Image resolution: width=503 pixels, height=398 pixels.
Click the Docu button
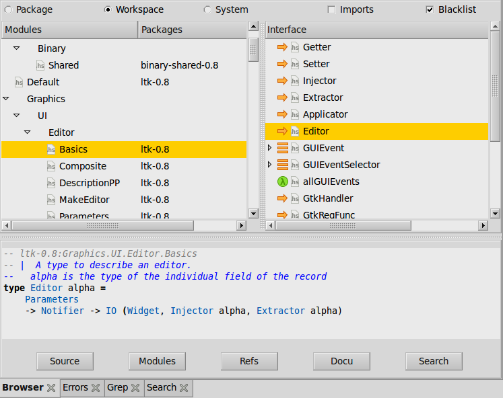tap(341, 361)
